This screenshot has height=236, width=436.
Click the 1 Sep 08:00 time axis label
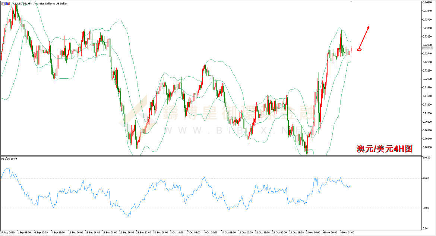click(24, 232)
